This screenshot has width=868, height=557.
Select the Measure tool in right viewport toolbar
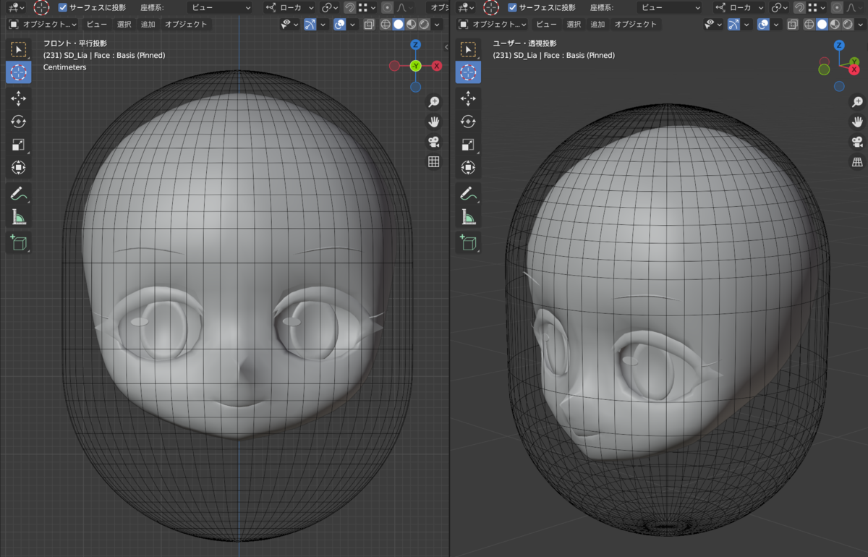(468, 216)
